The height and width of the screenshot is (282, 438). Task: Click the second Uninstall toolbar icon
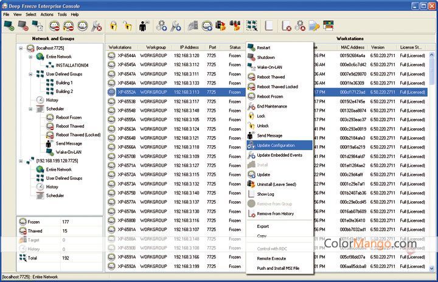pyautogui.click(x=235, y=26)
